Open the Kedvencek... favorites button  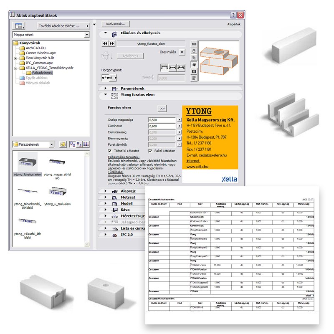point(116,24)
